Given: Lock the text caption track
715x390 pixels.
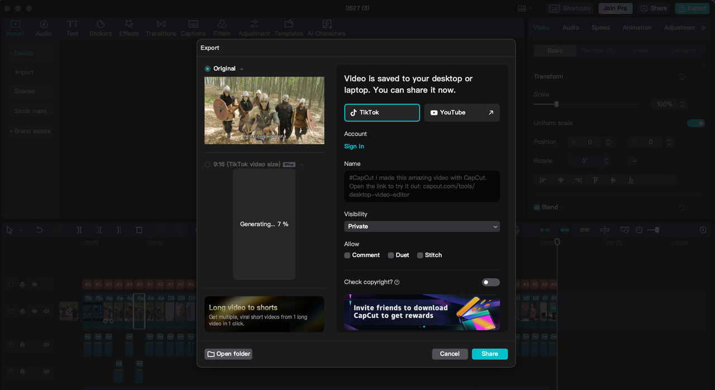Looking at the screenshot, I should tap(23, 284).
